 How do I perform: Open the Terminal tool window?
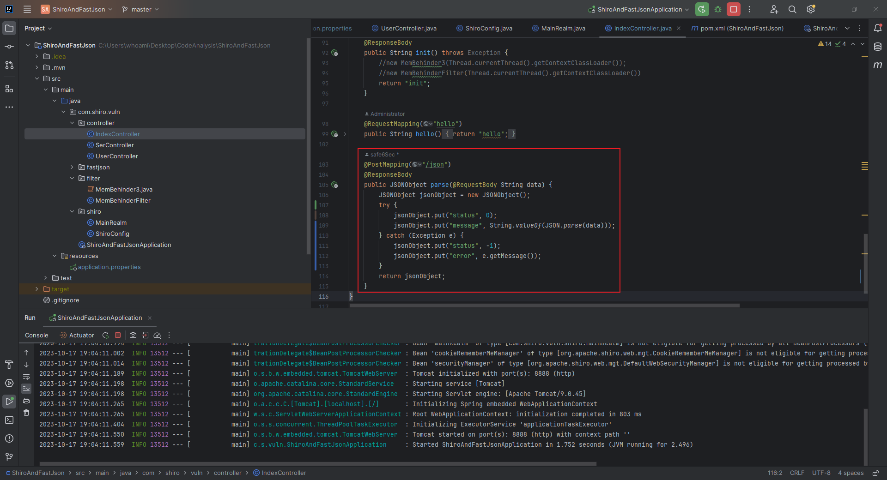point(9,420)
